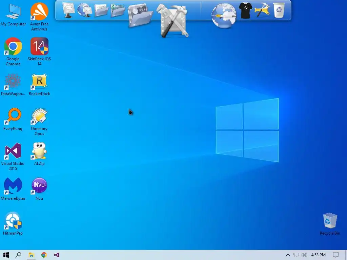Viewport: 347px width, 260px height.
Task: Select the SkinPack iOS 14 shortcut
Action: pyautogui.click(x=39, y=52)
